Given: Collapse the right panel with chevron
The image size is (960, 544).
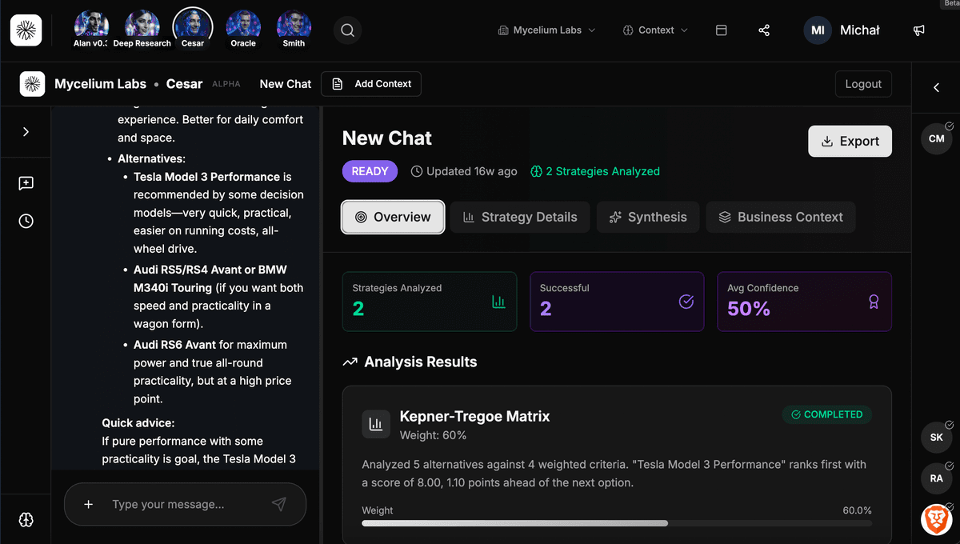Looking at the screenshot, I should 936,87.
